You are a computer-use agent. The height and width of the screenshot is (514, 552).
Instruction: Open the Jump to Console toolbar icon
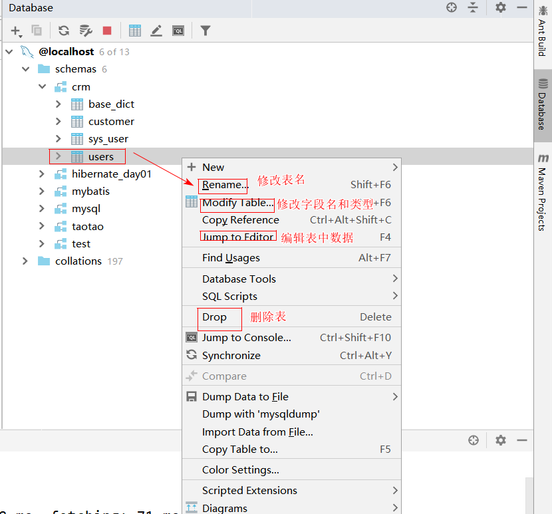pyautogui.click(x=178, y=31)
